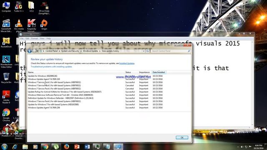Launch VLC media player from the desktop
The height and width of the screenshot is (150, 267).
(19, 25)
